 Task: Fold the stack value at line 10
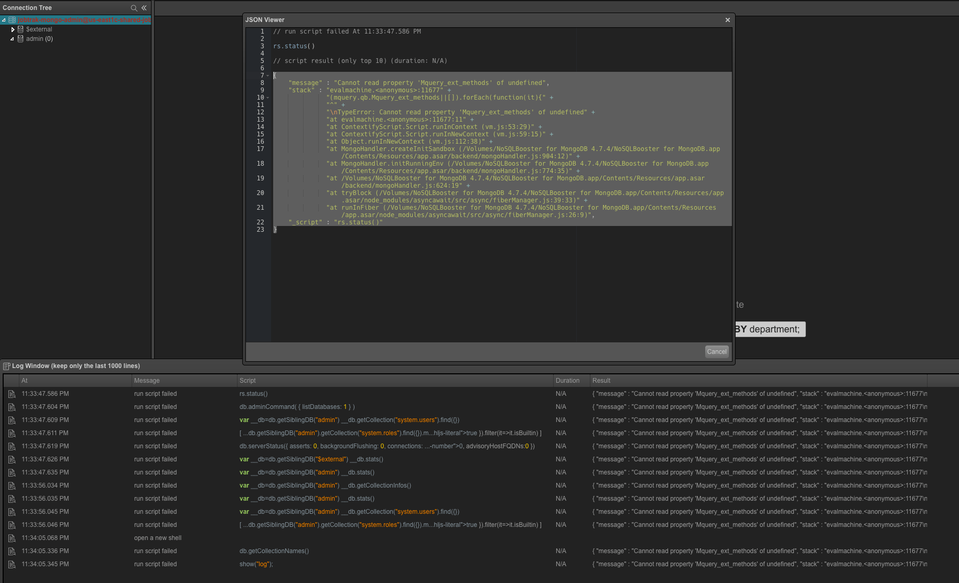click(x=268, y=98)
